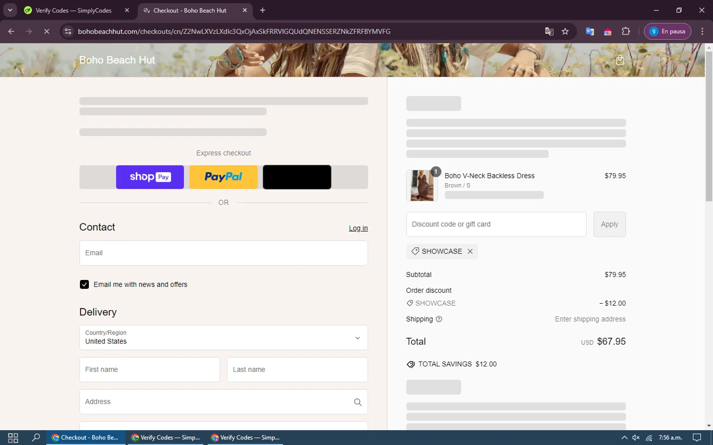
Task: Focus the Last name field
Action: pyautogui.click(x=298, y=370)
